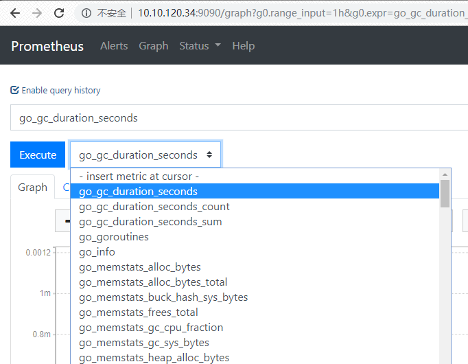Click the browser forward arrow
Image resolution: width=468 pixels, height=364 pixels.
pyautogui.click(x=37, y=13)
